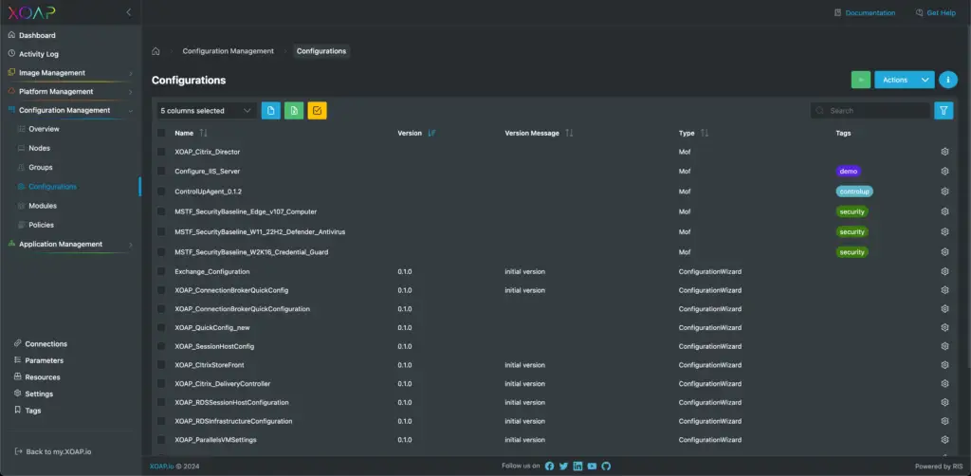Viewport: 971px width, 476px height.
Task: Check the Exchange_Configuration row checkbox
Action: 161,272
